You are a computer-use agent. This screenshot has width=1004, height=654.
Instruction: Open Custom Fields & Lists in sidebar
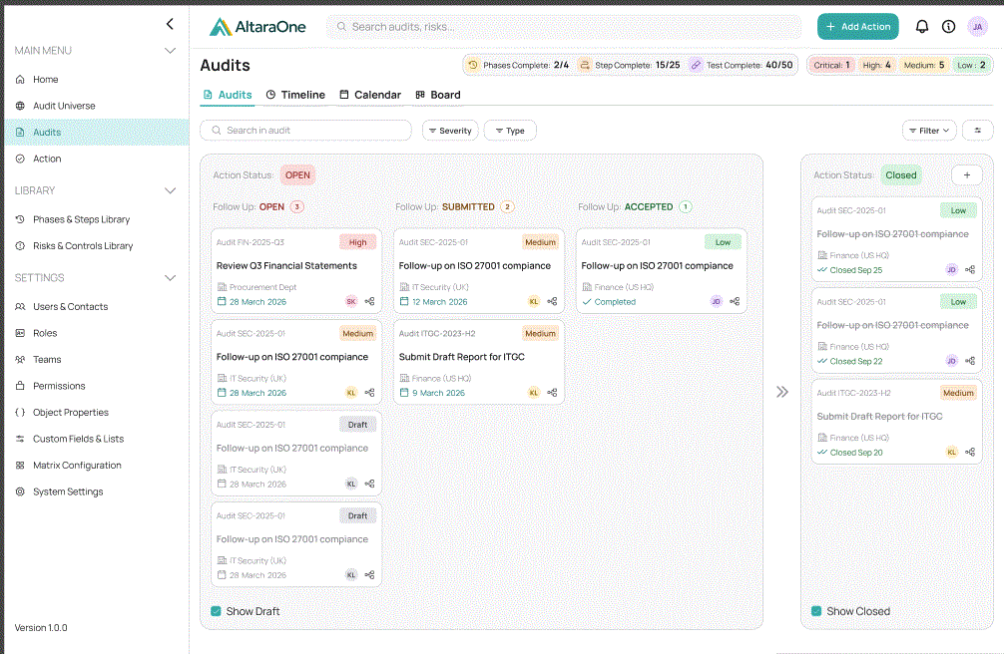(x=97, y=439)
